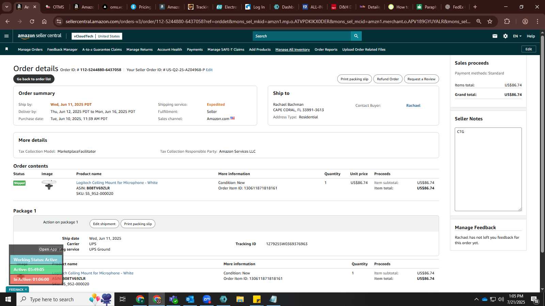Open Account Health page
Viewport: 545px width, 306px height.
(170, 49)
